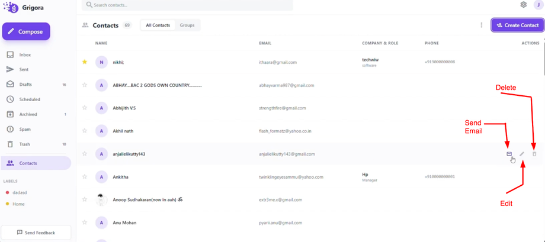The image size is (545, 242).
Task: Star the anjalielikutty143 contact
Action: pos(84,153)
